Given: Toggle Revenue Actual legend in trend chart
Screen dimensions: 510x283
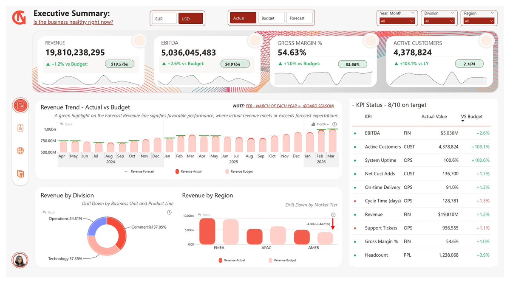Looking at the screenshot, I should tap(188, 171).
